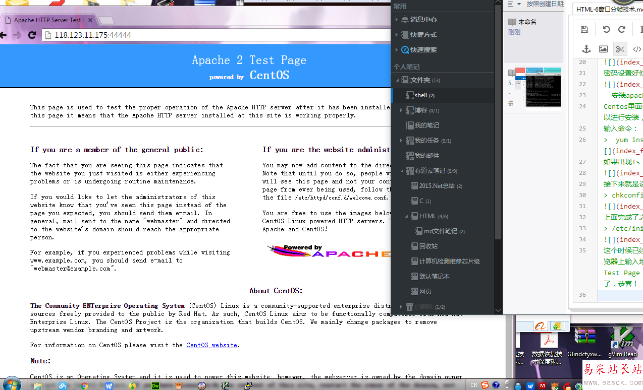Expand the 博客 folder
The width and height of the screenshot is (643, 390).
coord(402,110)
